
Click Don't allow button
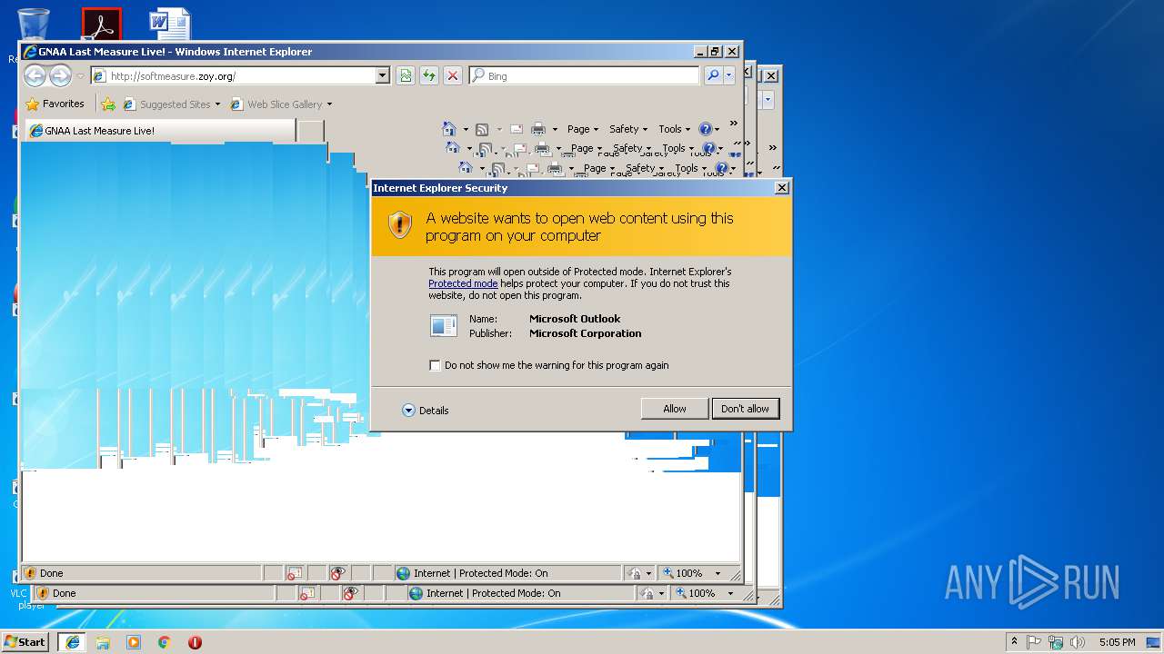click(x=745, y=409)
